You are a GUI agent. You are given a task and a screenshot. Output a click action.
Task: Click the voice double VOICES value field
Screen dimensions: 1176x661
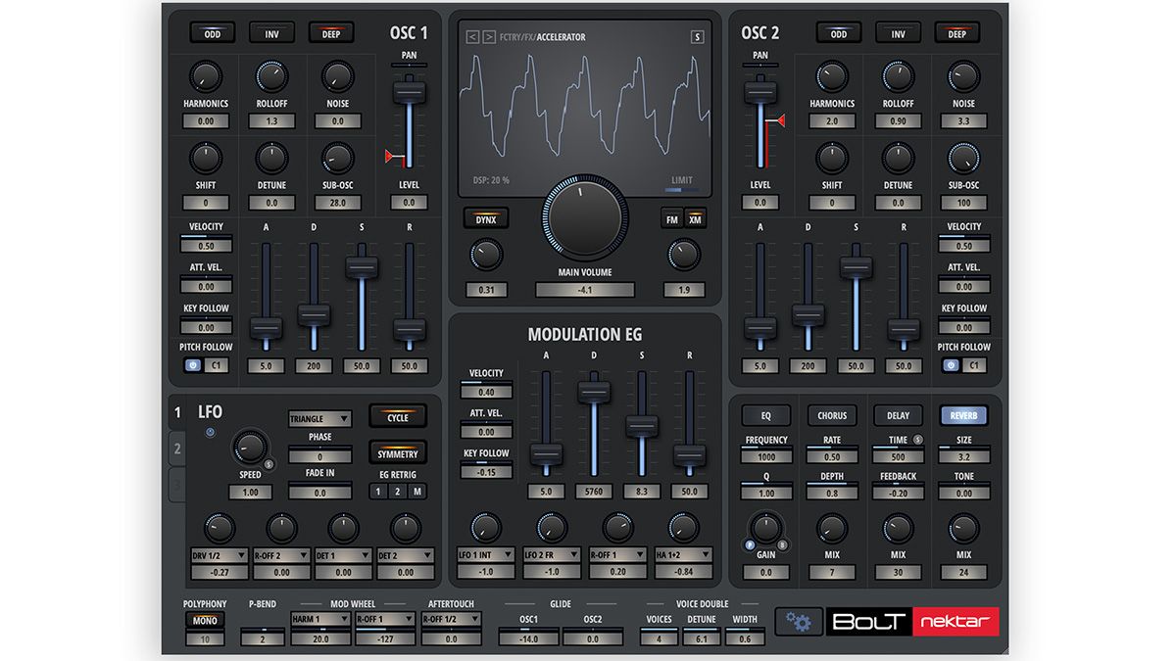tap(659, 638)
